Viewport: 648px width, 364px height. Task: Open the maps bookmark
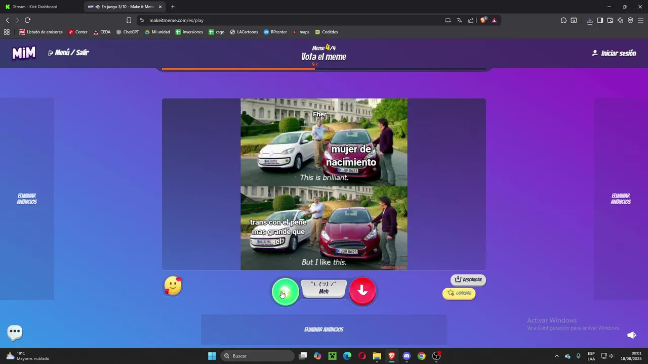click(301, 32)
